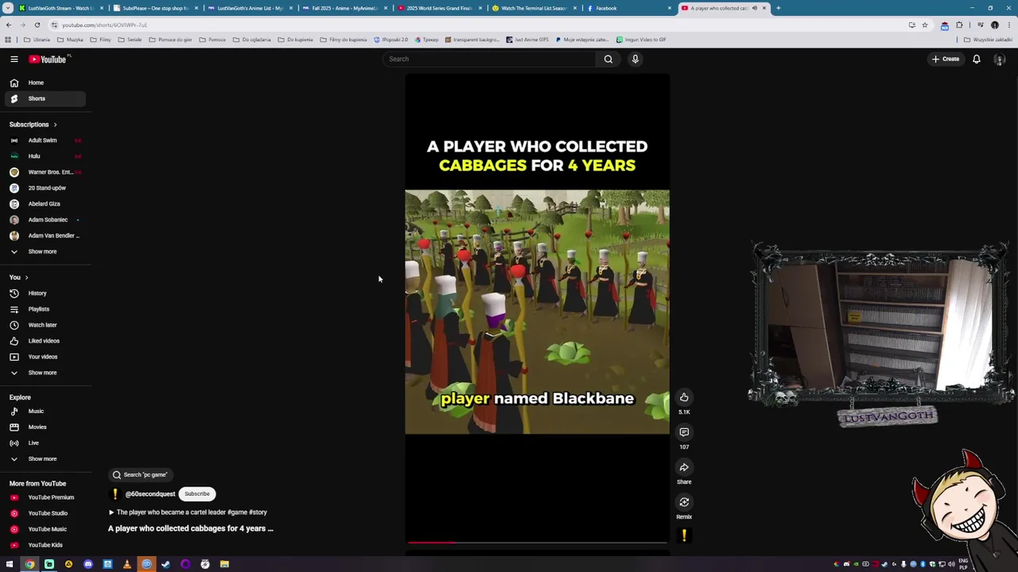Open Your videos
Screen dimensions: 1018x572
pyautogui.click(x=45, y=357)
